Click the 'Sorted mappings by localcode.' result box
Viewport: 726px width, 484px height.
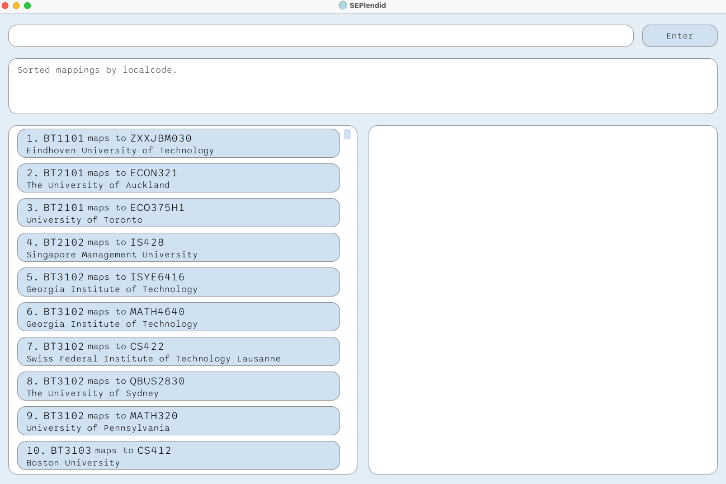(x=363, y=86)
